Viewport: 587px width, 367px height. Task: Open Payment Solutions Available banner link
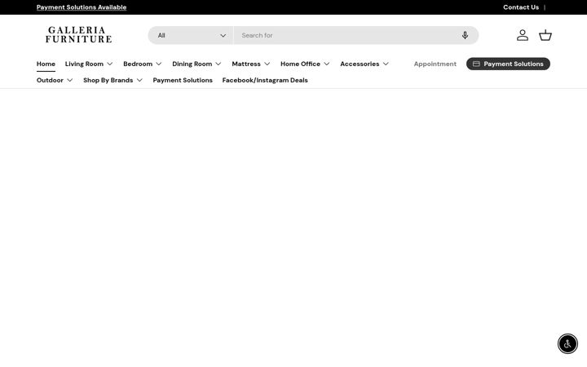pyautogui.click(x=82, y=7)
